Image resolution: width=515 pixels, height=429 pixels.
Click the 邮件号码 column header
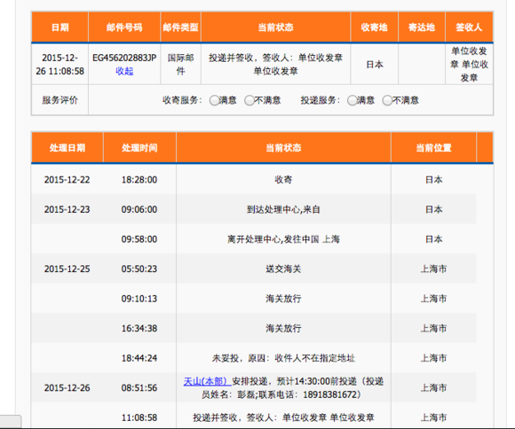click(x=124, y=27)
